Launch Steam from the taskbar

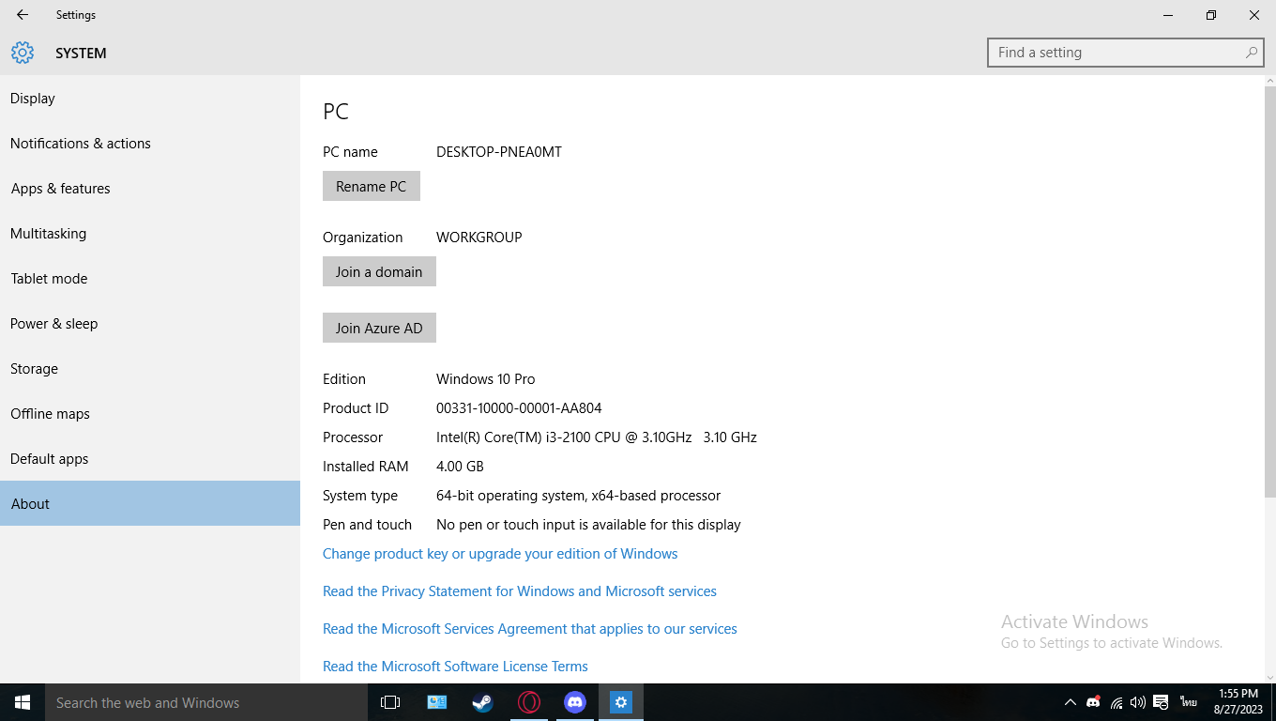click(x=482, y=702)
